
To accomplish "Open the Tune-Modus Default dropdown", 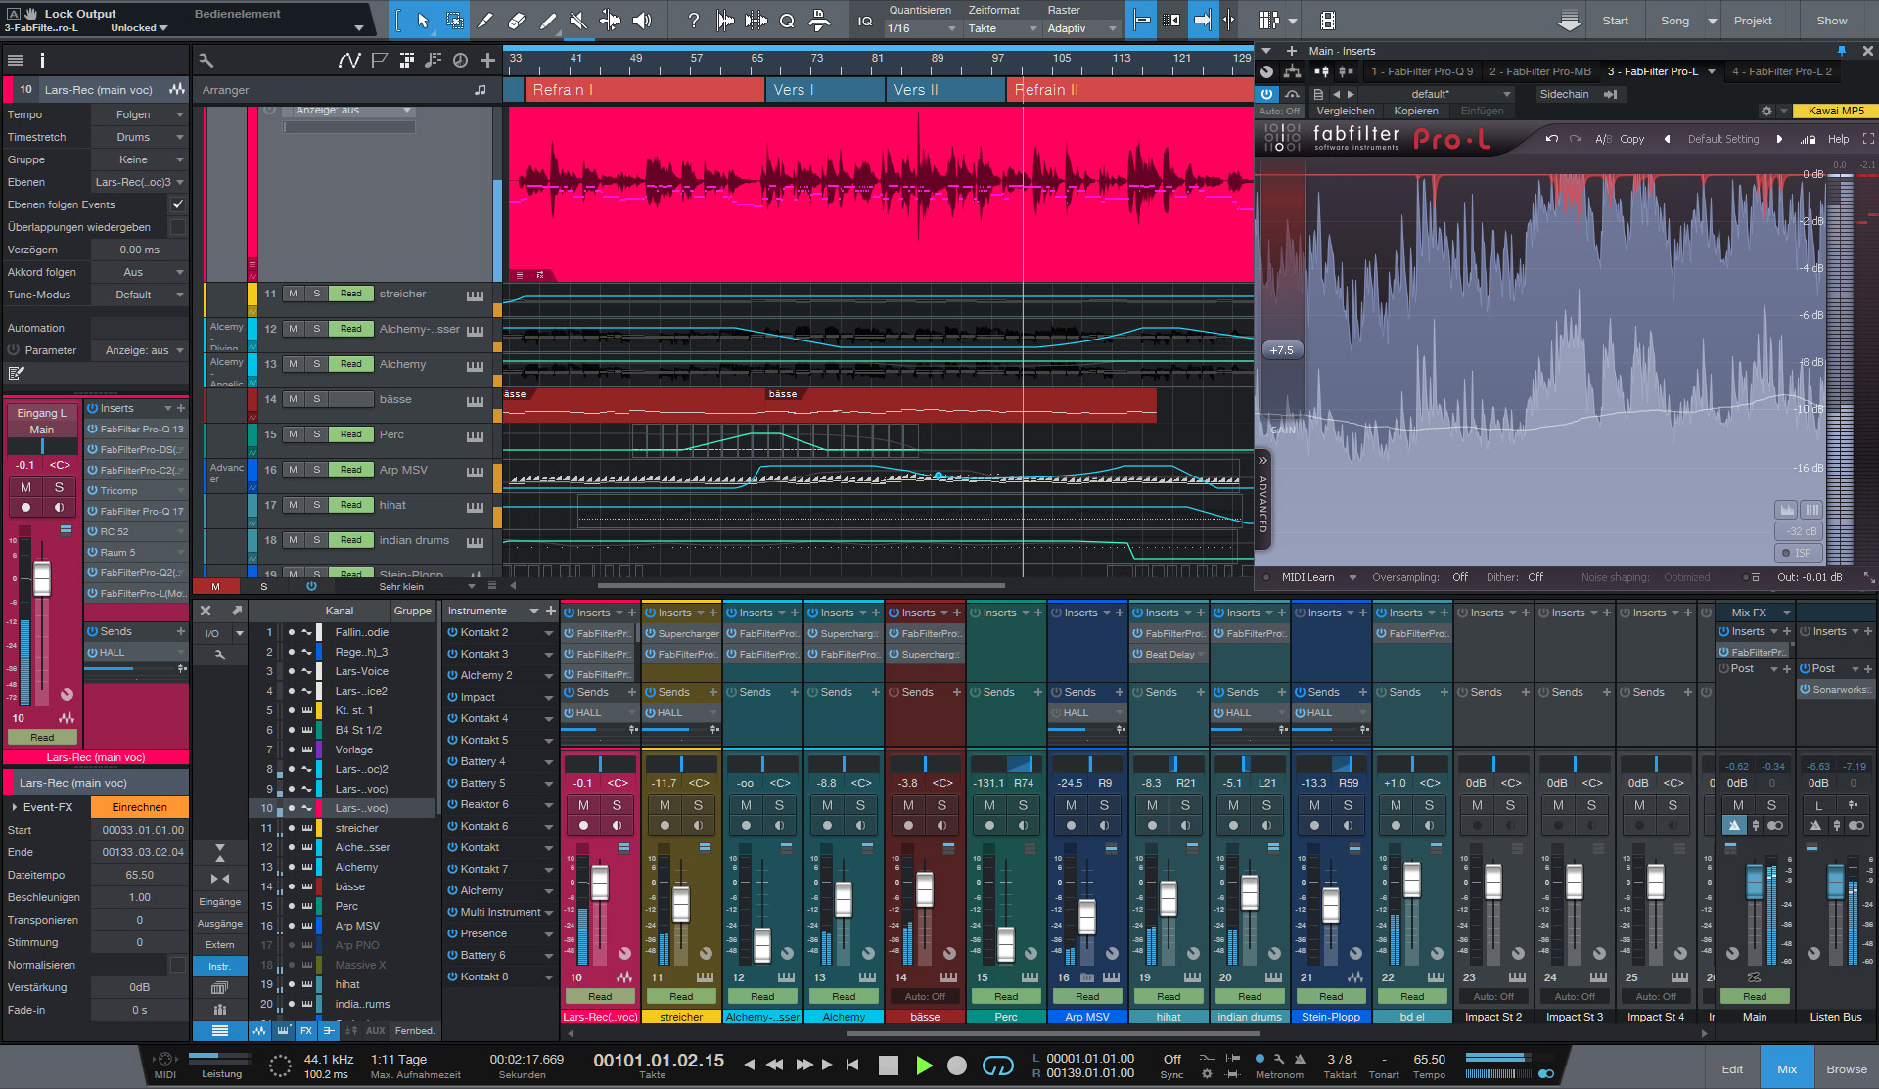I will [x=138, y=295].
